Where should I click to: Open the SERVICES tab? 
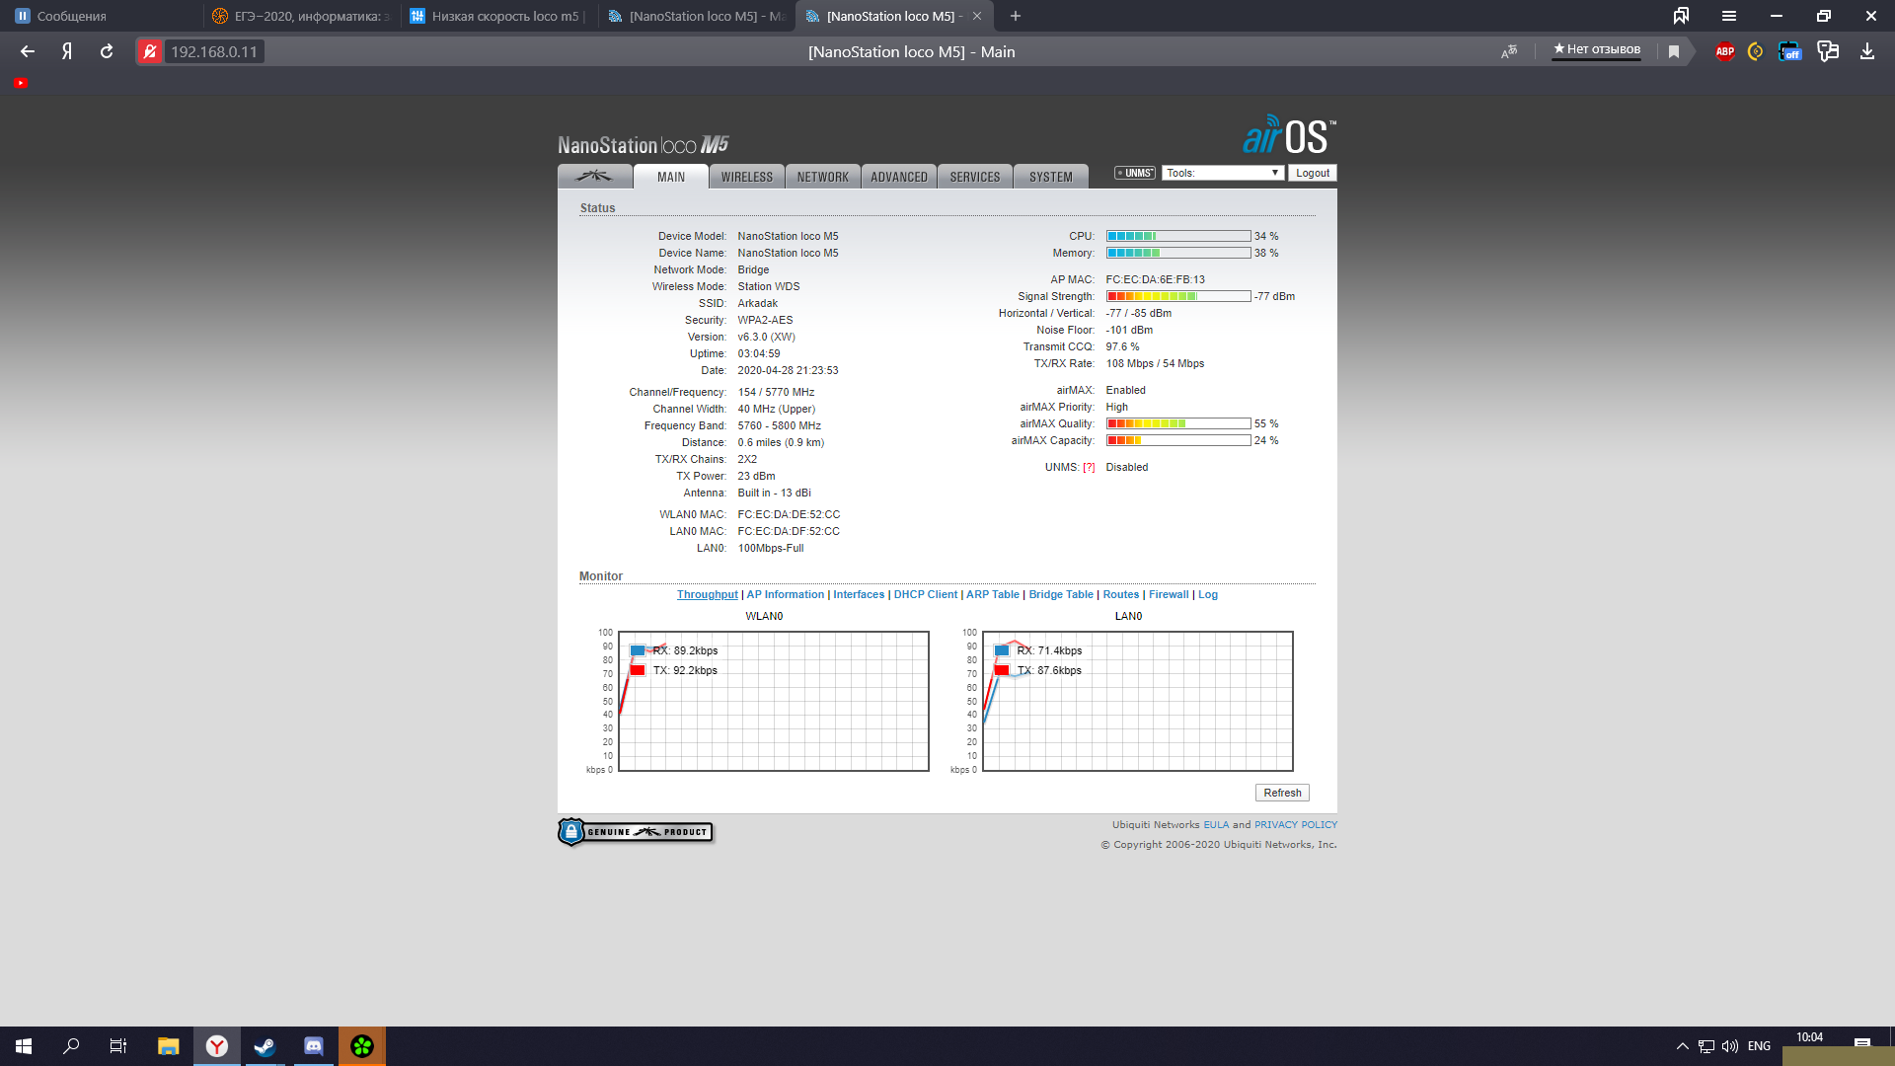pos(975,177)
